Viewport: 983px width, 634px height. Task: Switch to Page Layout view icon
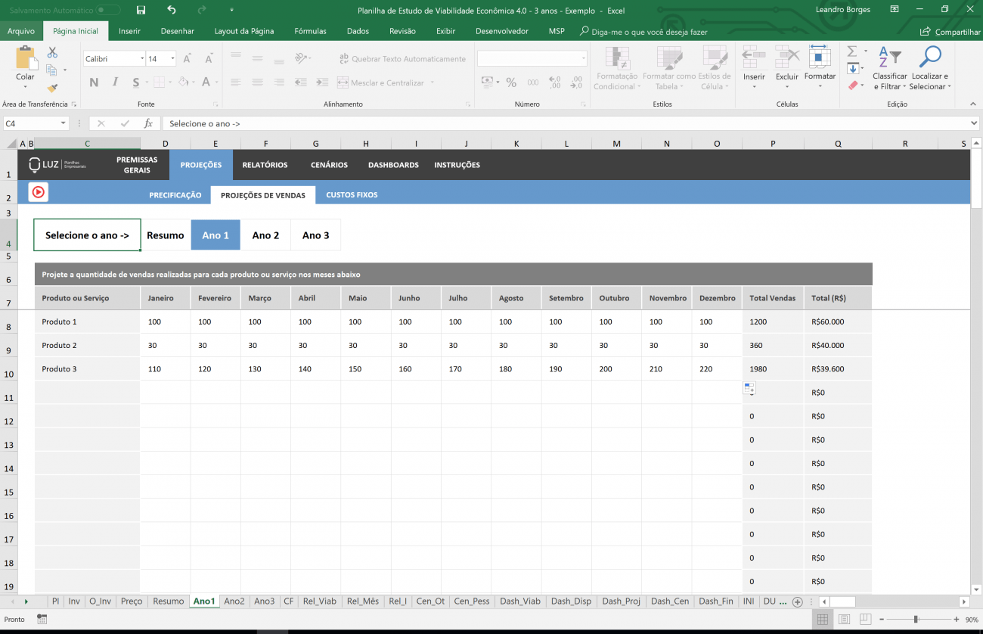(x=844, y=620)
